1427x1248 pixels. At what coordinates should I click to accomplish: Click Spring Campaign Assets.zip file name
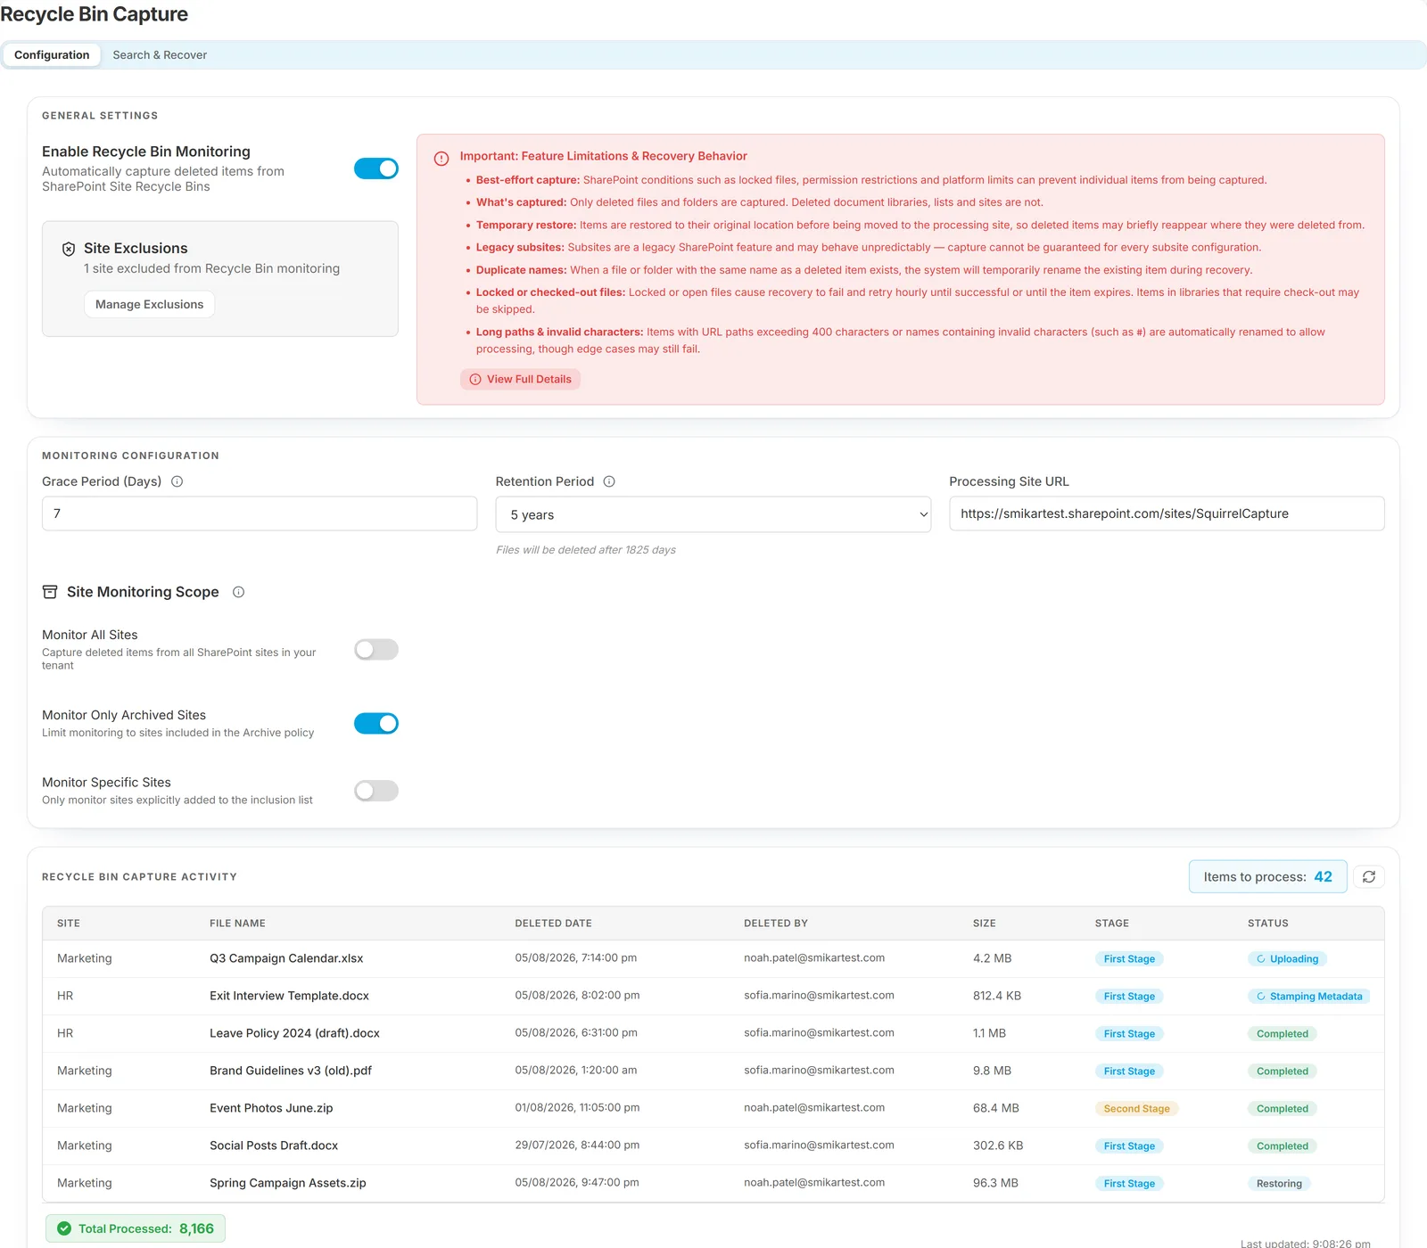pyautogui.click(x=288, y=1183)
